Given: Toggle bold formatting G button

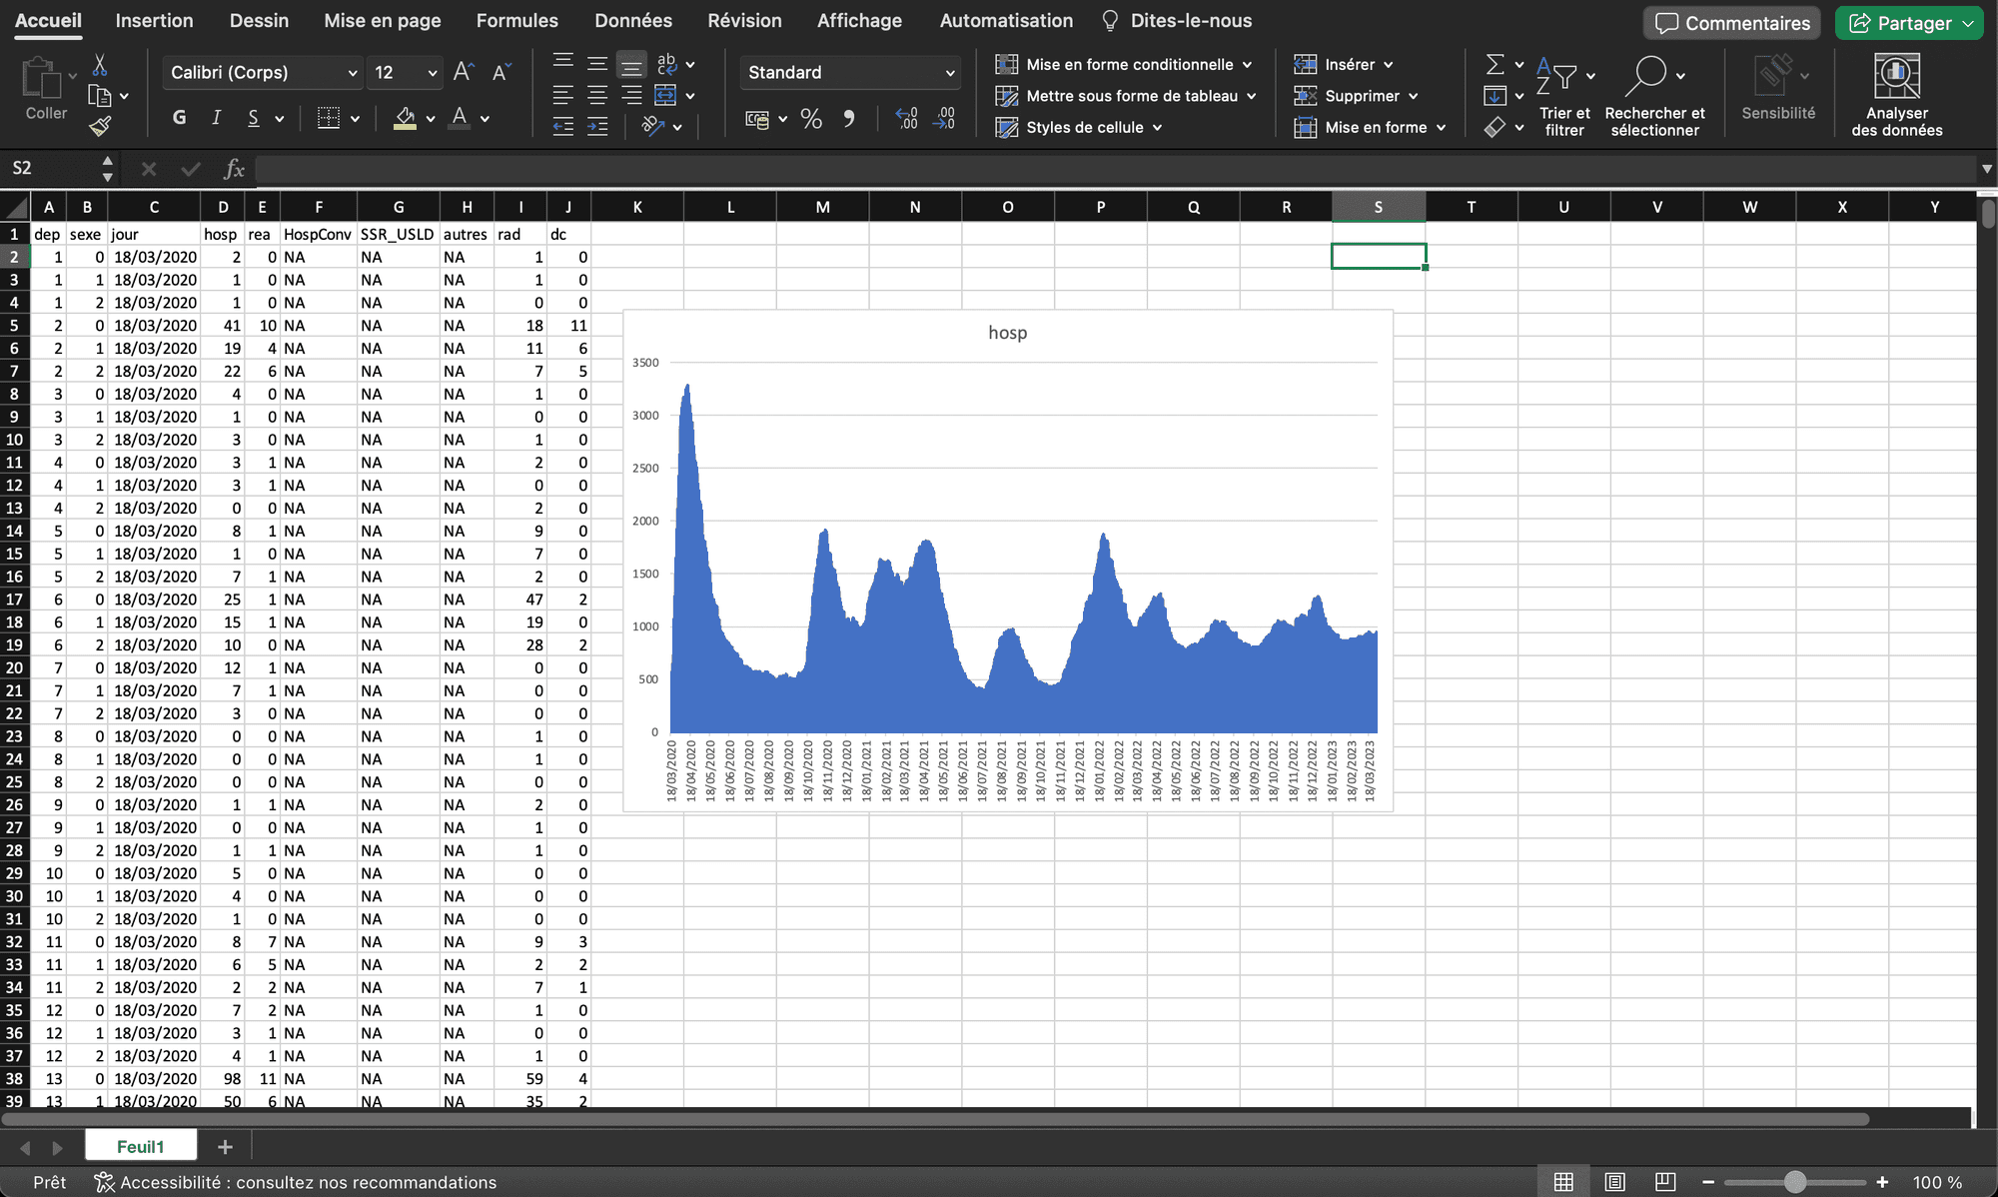Looking at the screenshot, I should click(179, 118).
